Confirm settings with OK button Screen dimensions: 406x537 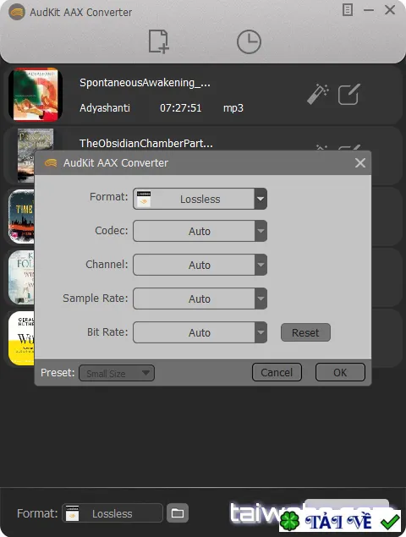coord(340,372)
